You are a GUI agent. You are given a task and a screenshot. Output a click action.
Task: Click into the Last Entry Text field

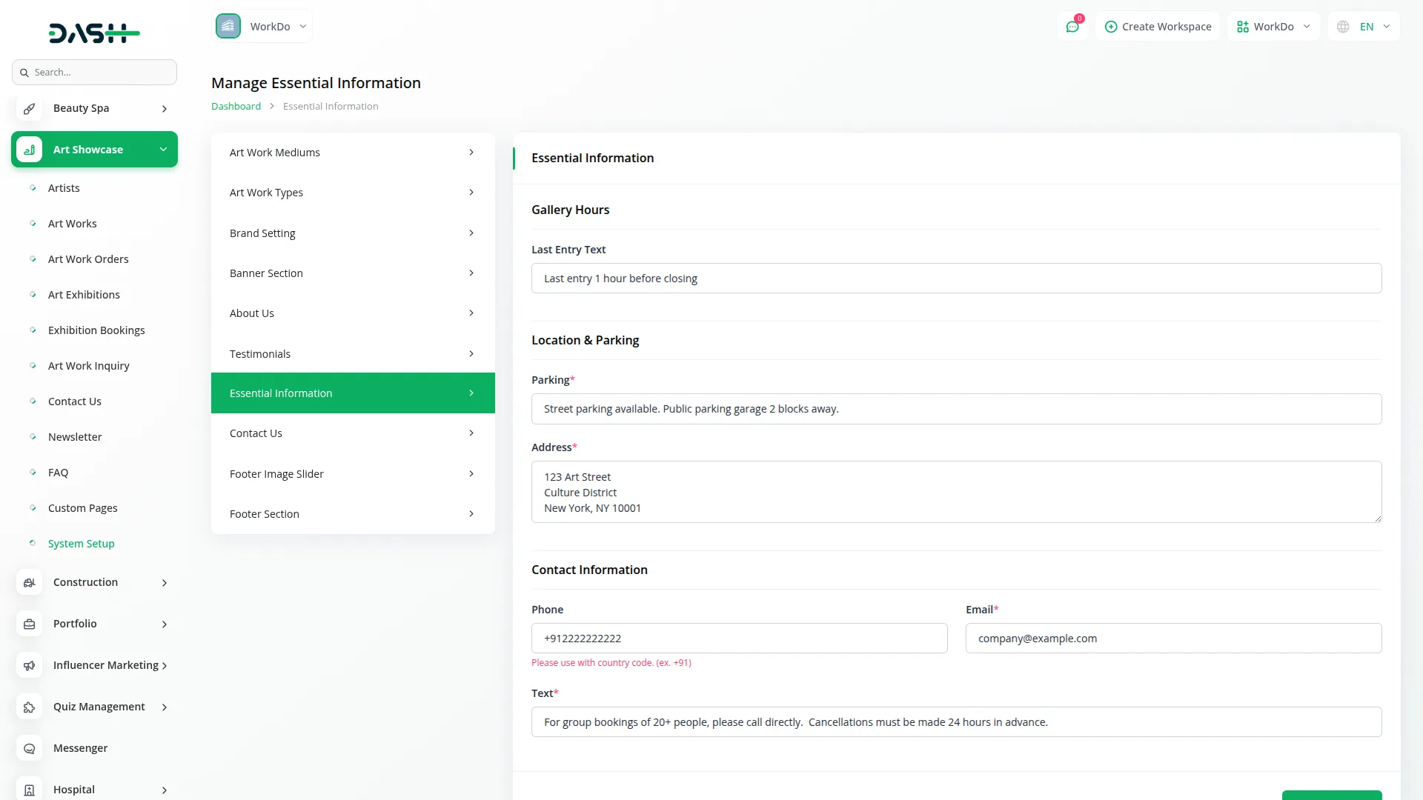(956, 279)
